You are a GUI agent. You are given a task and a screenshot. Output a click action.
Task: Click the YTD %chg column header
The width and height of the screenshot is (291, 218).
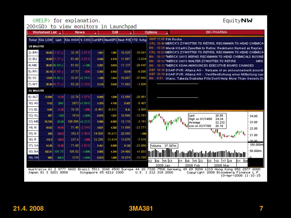point(139,40)
